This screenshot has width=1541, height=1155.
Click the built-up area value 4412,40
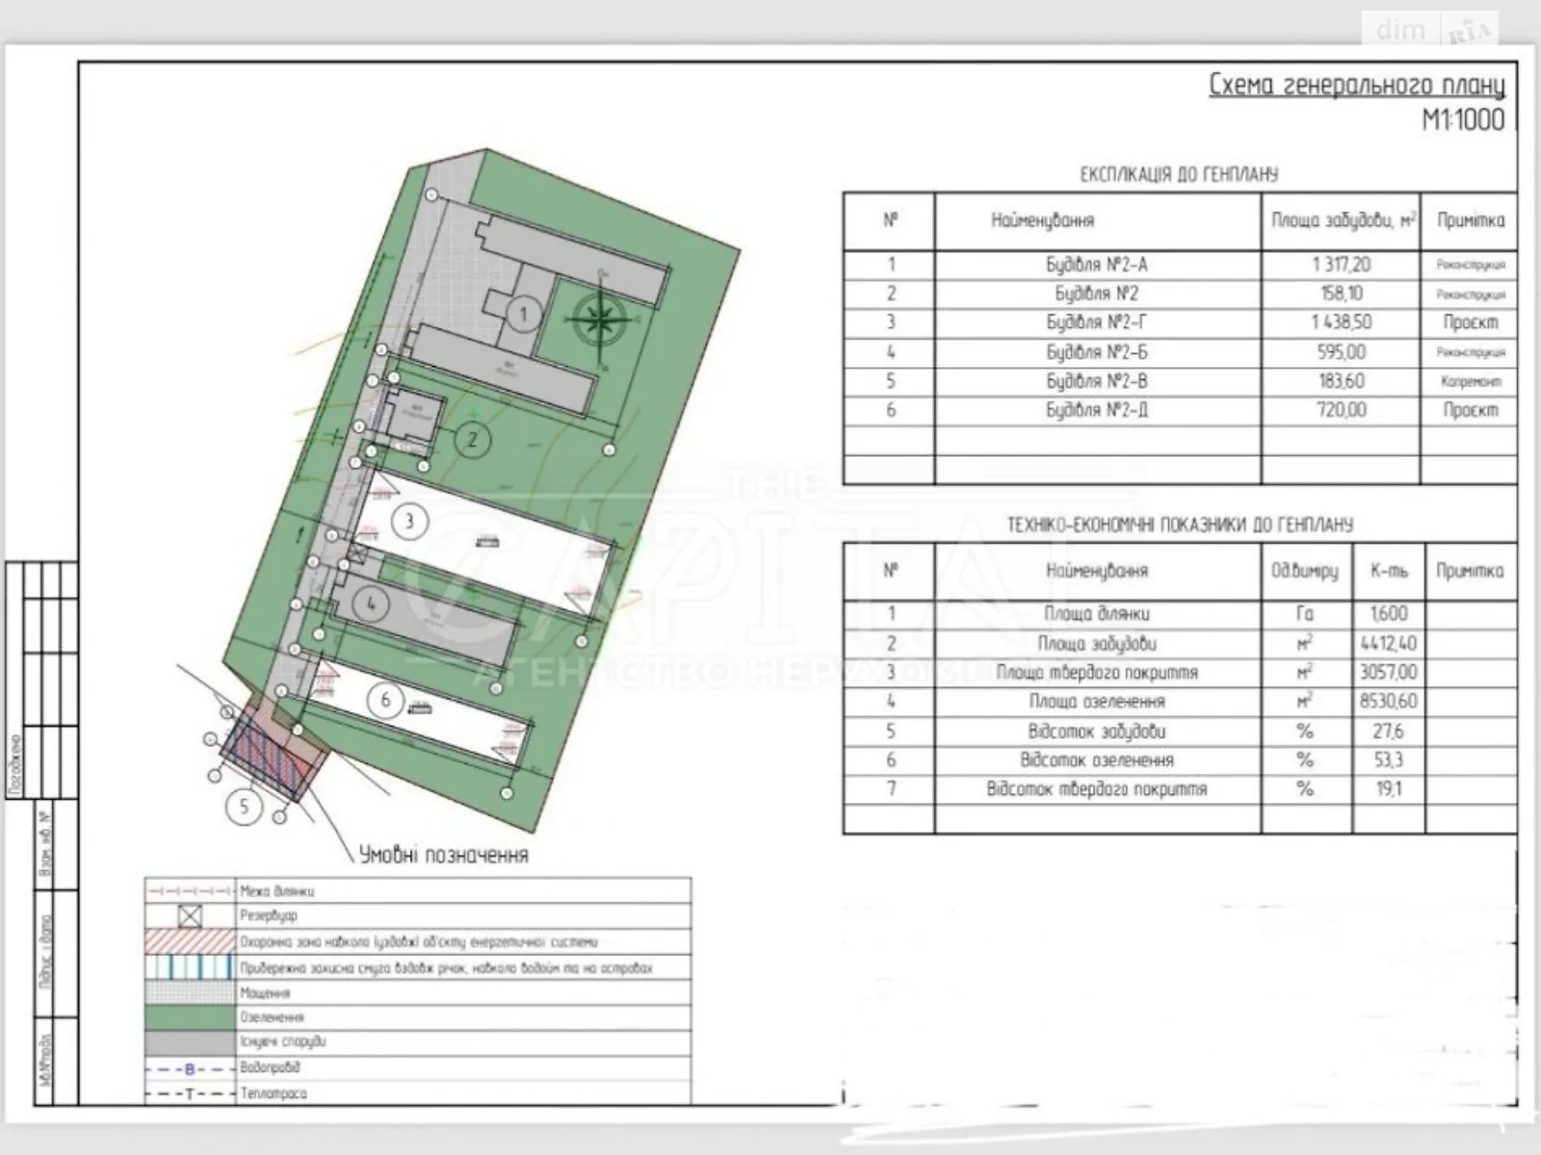click(1389, 643)
